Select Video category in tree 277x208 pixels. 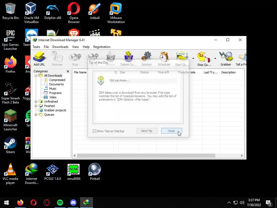click(x=53, y=97)
